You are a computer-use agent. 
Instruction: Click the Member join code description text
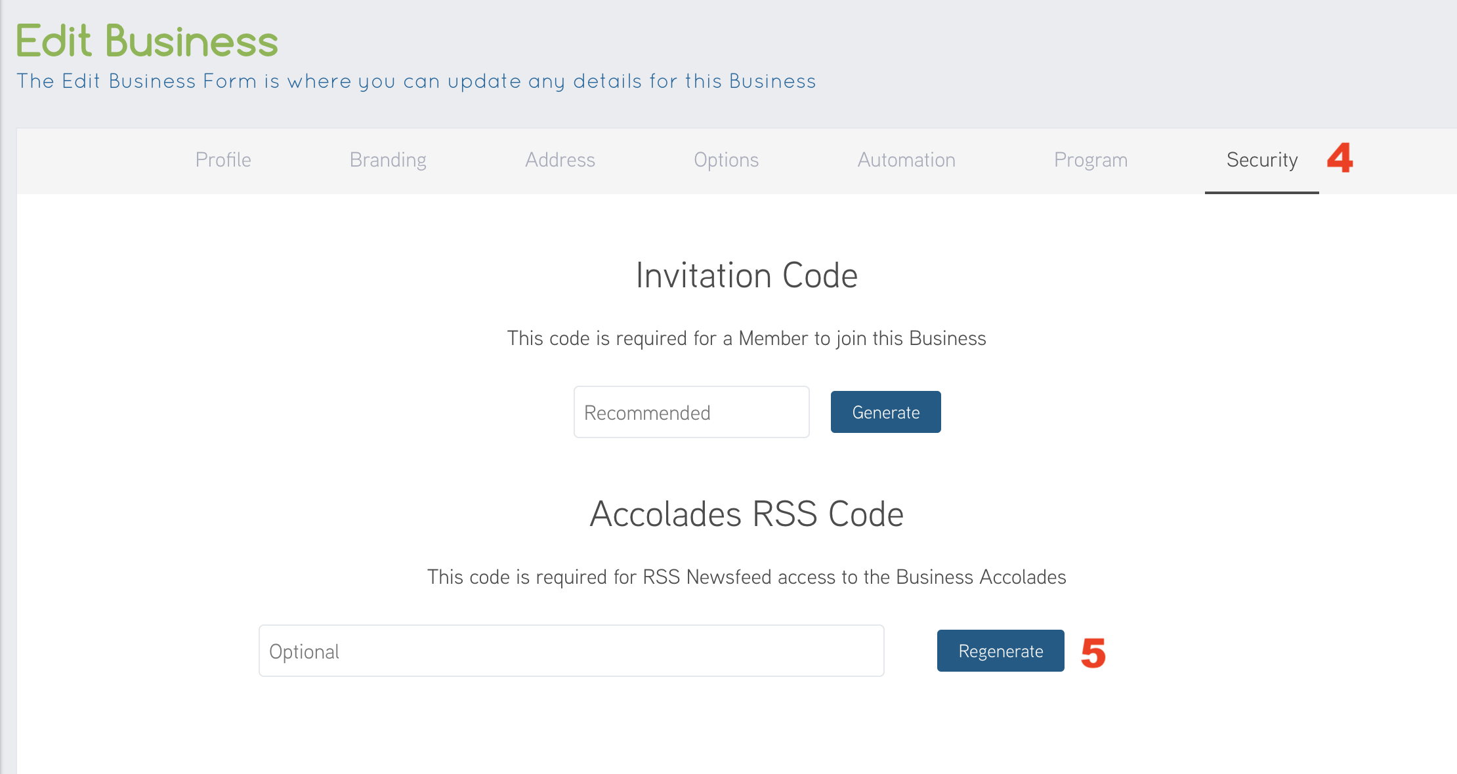click(x=746, y=338)
